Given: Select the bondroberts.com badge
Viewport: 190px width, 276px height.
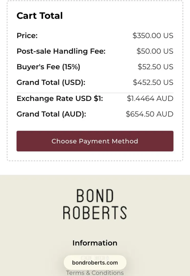Looking at the screenshot, I should click(x=95, y=262).
